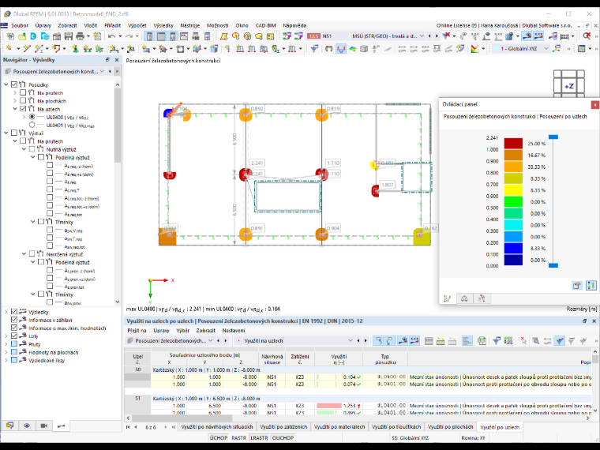Image resolution: width=600 pixels, height=450 pixels.
Task: Collapse the Třmínky node under Nutná výztuž
Action: [33, 222]
